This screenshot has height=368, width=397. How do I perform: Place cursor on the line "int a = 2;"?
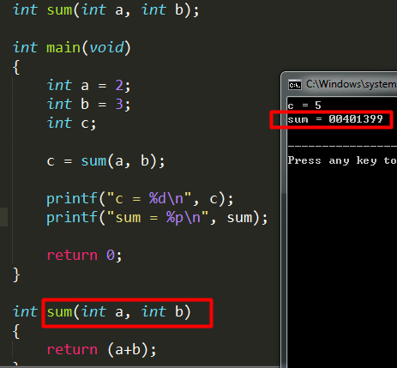click(88, 86)
